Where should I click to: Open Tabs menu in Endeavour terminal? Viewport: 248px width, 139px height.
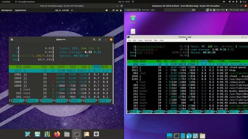(x=156, y=40)
